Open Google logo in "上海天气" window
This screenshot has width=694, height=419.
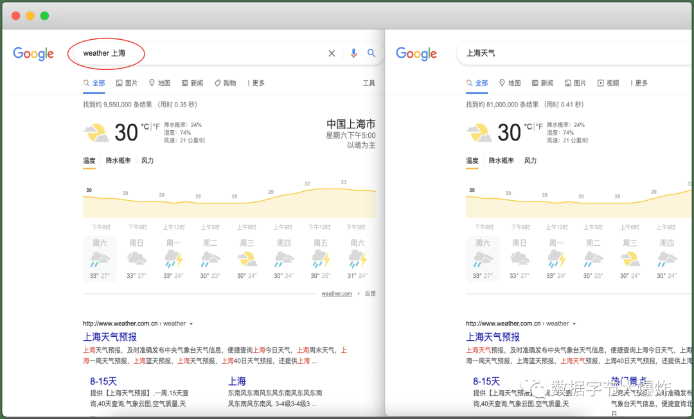[x=416, y=54]
